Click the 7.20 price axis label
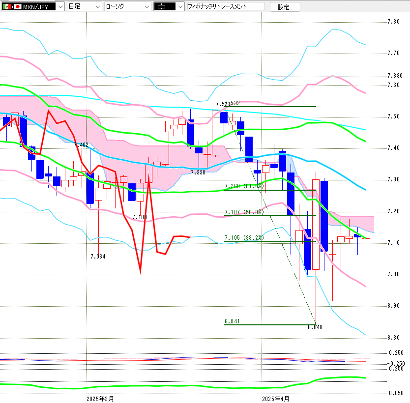 coord(393,211)
